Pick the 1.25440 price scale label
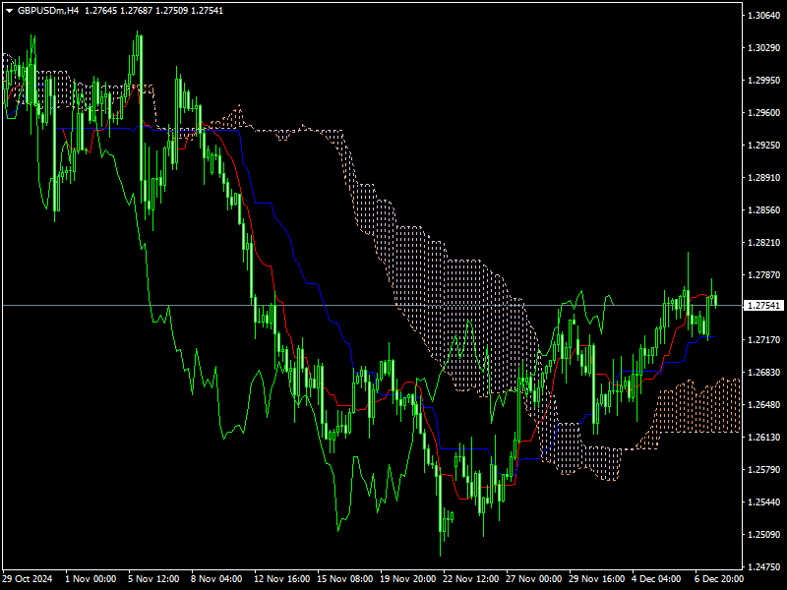This screenshot has height=590, width=787. [764, 502]
